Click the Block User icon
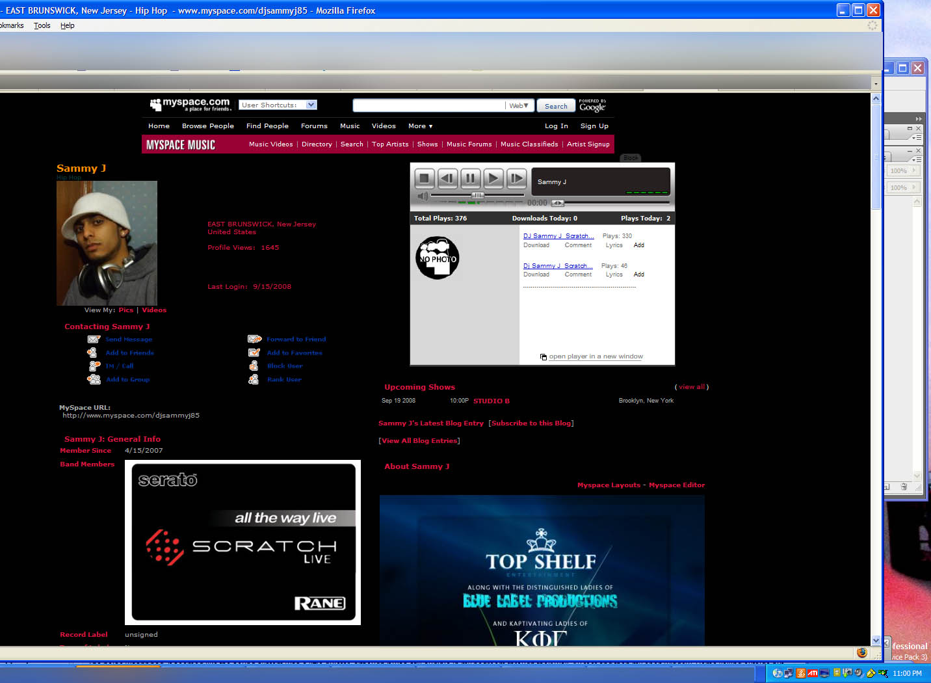 pyautogui.click(x=254, y=366)
